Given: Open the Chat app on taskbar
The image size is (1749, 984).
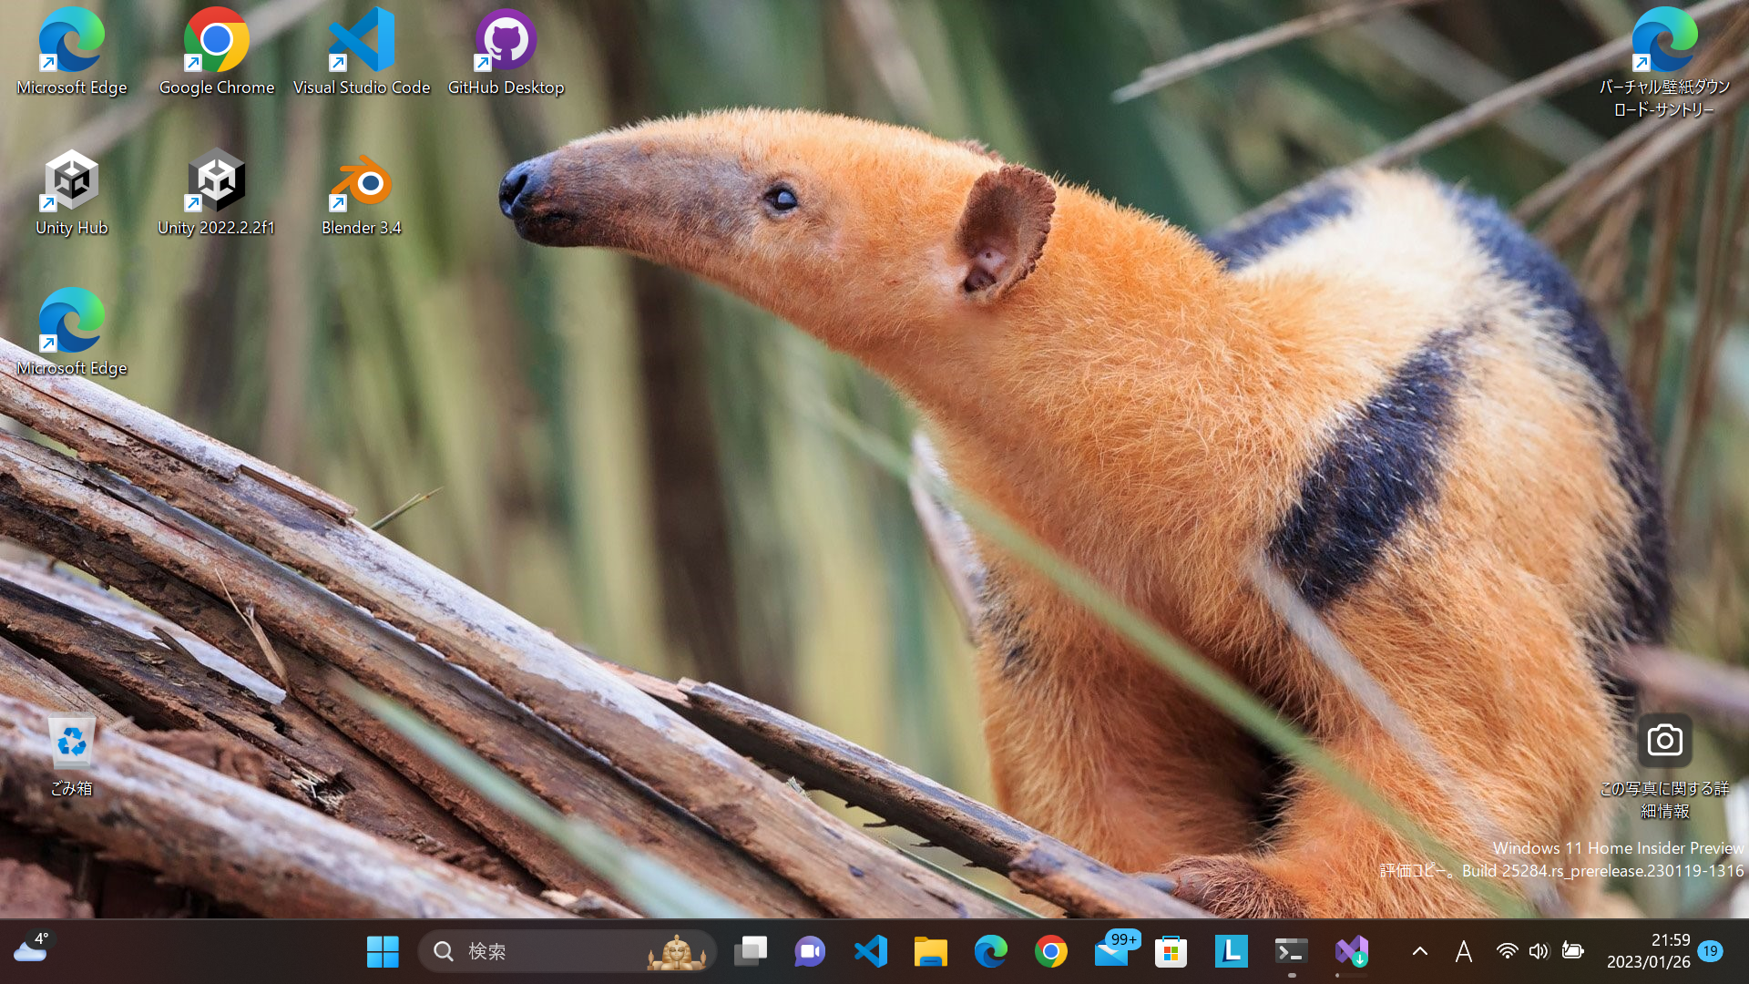Looking at the screenshot, I should point(810,951).
